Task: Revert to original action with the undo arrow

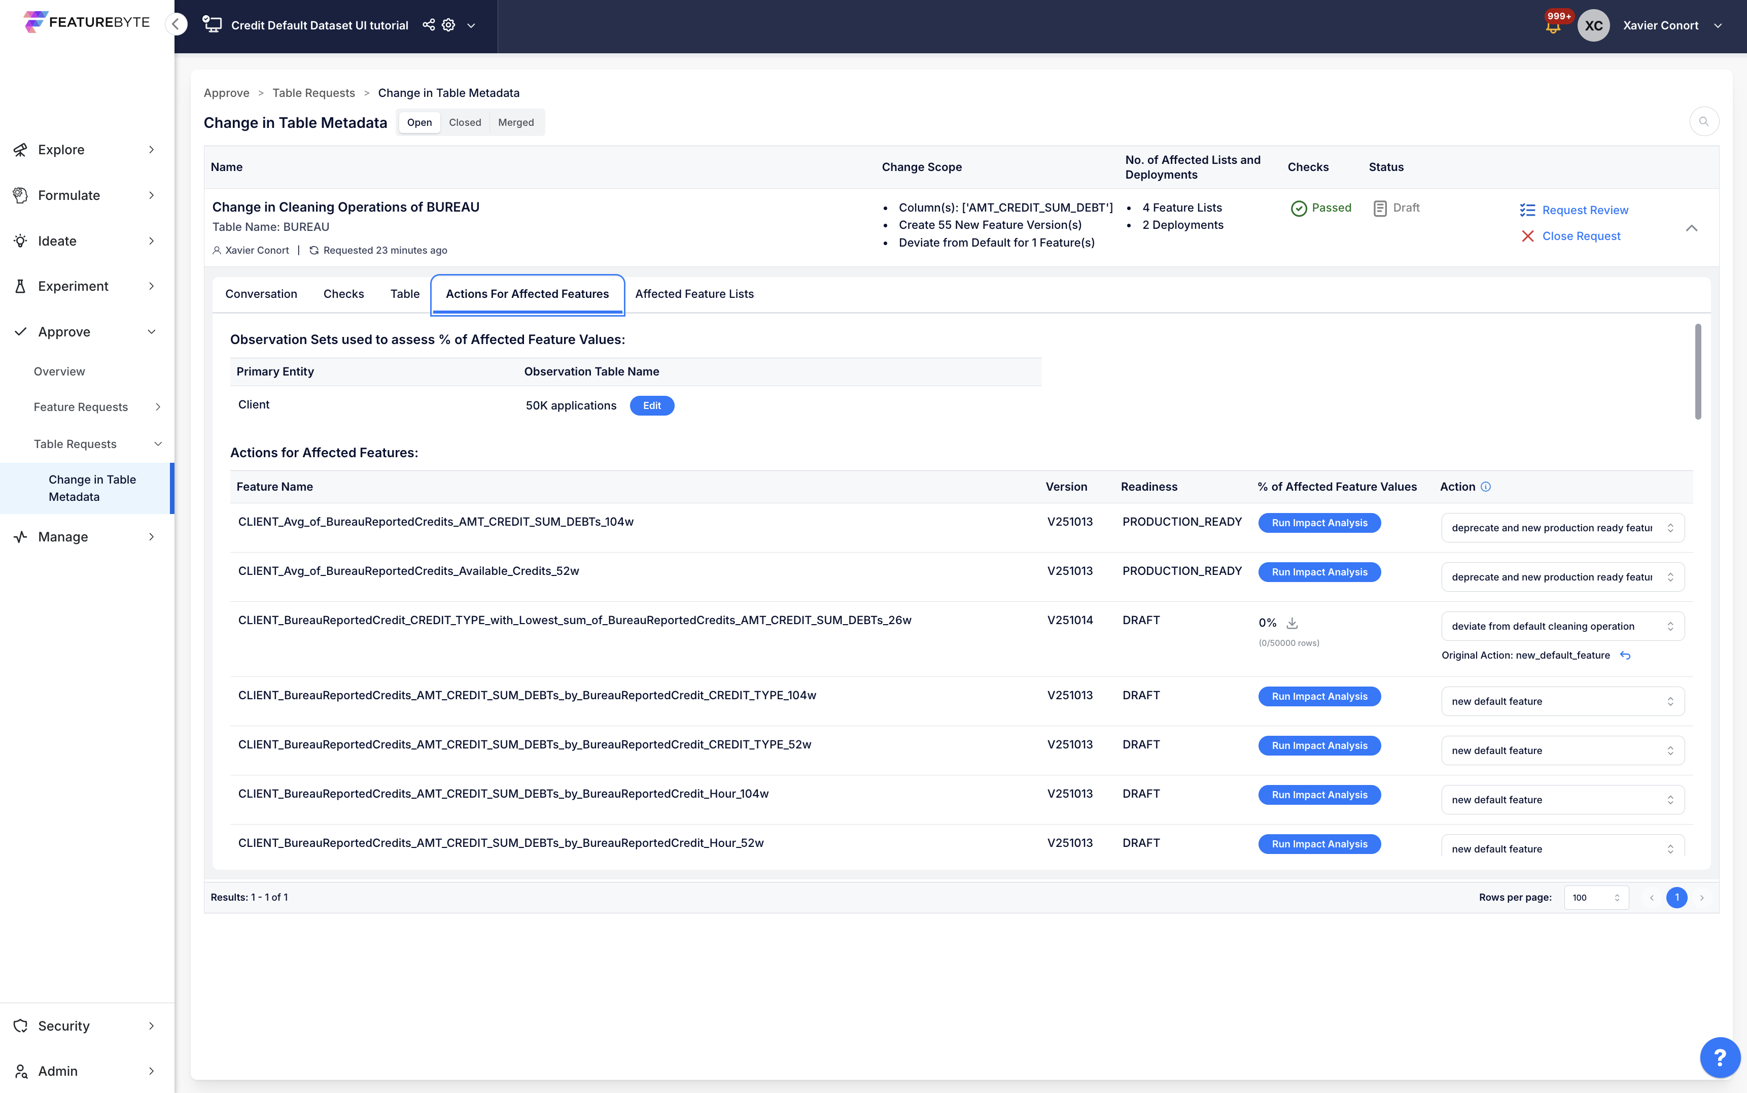Action: [1625, 656]
